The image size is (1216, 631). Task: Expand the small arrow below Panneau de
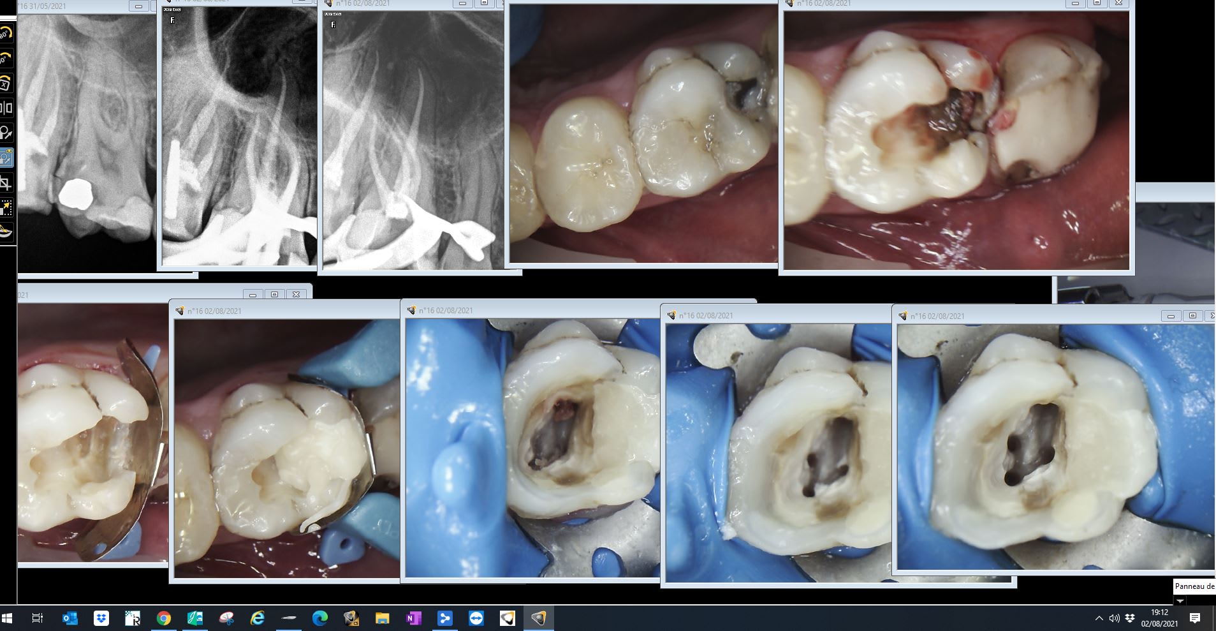1180,601
